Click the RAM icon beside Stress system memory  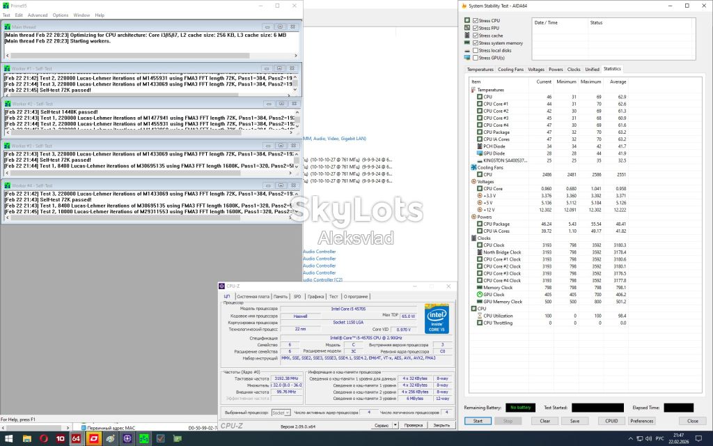[467, 43]
